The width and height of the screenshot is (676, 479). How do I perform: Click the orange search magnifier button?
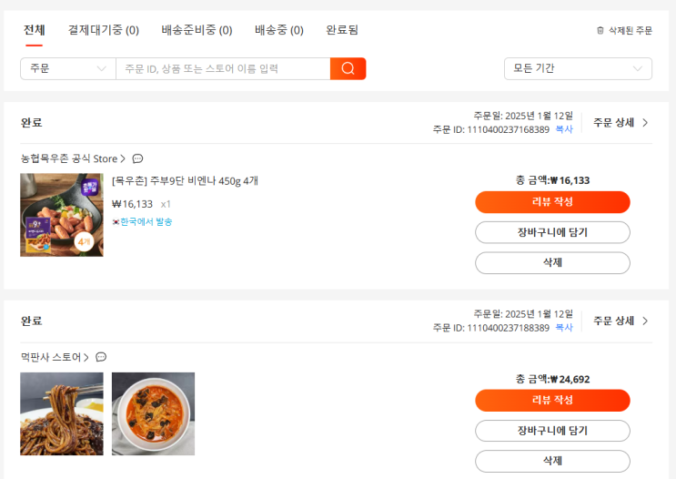[x=348, y=68]
